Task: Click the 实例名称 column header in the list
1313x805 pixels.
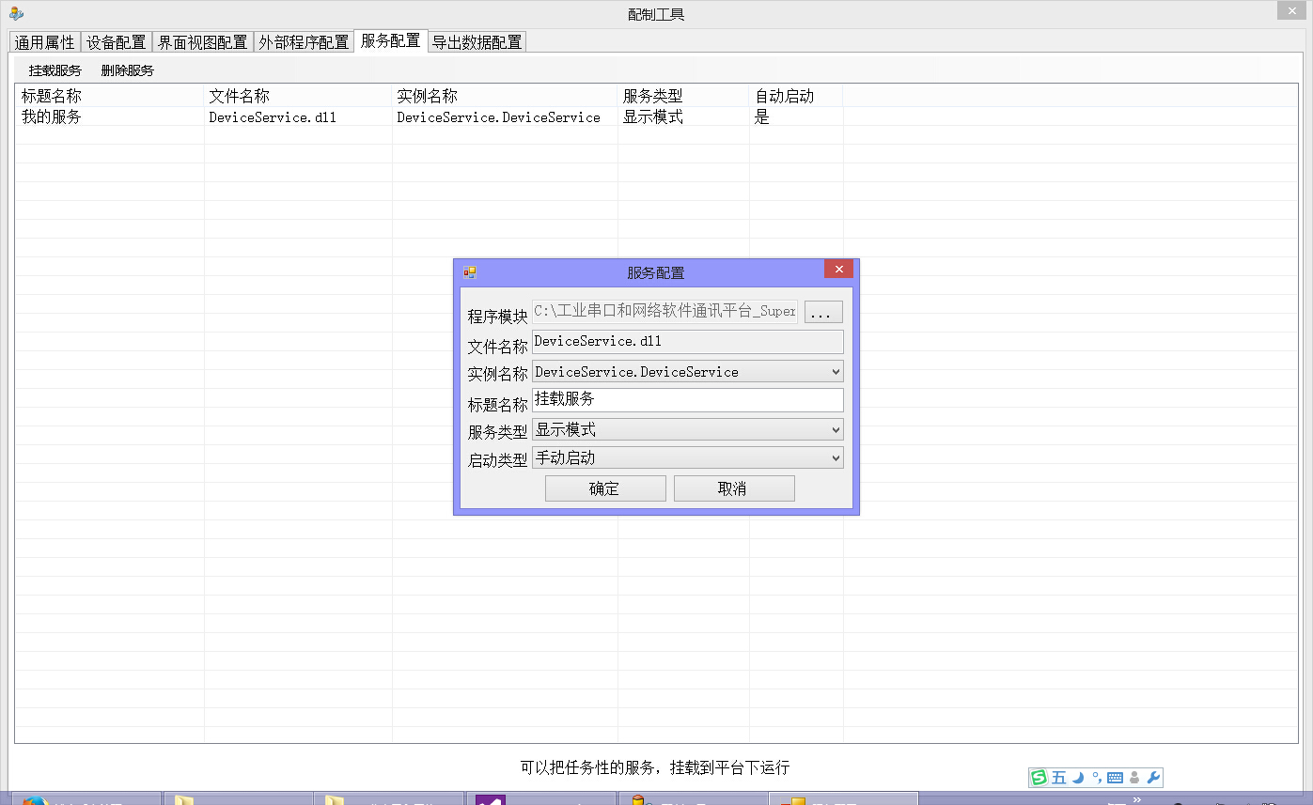Action: coord(505,96)
